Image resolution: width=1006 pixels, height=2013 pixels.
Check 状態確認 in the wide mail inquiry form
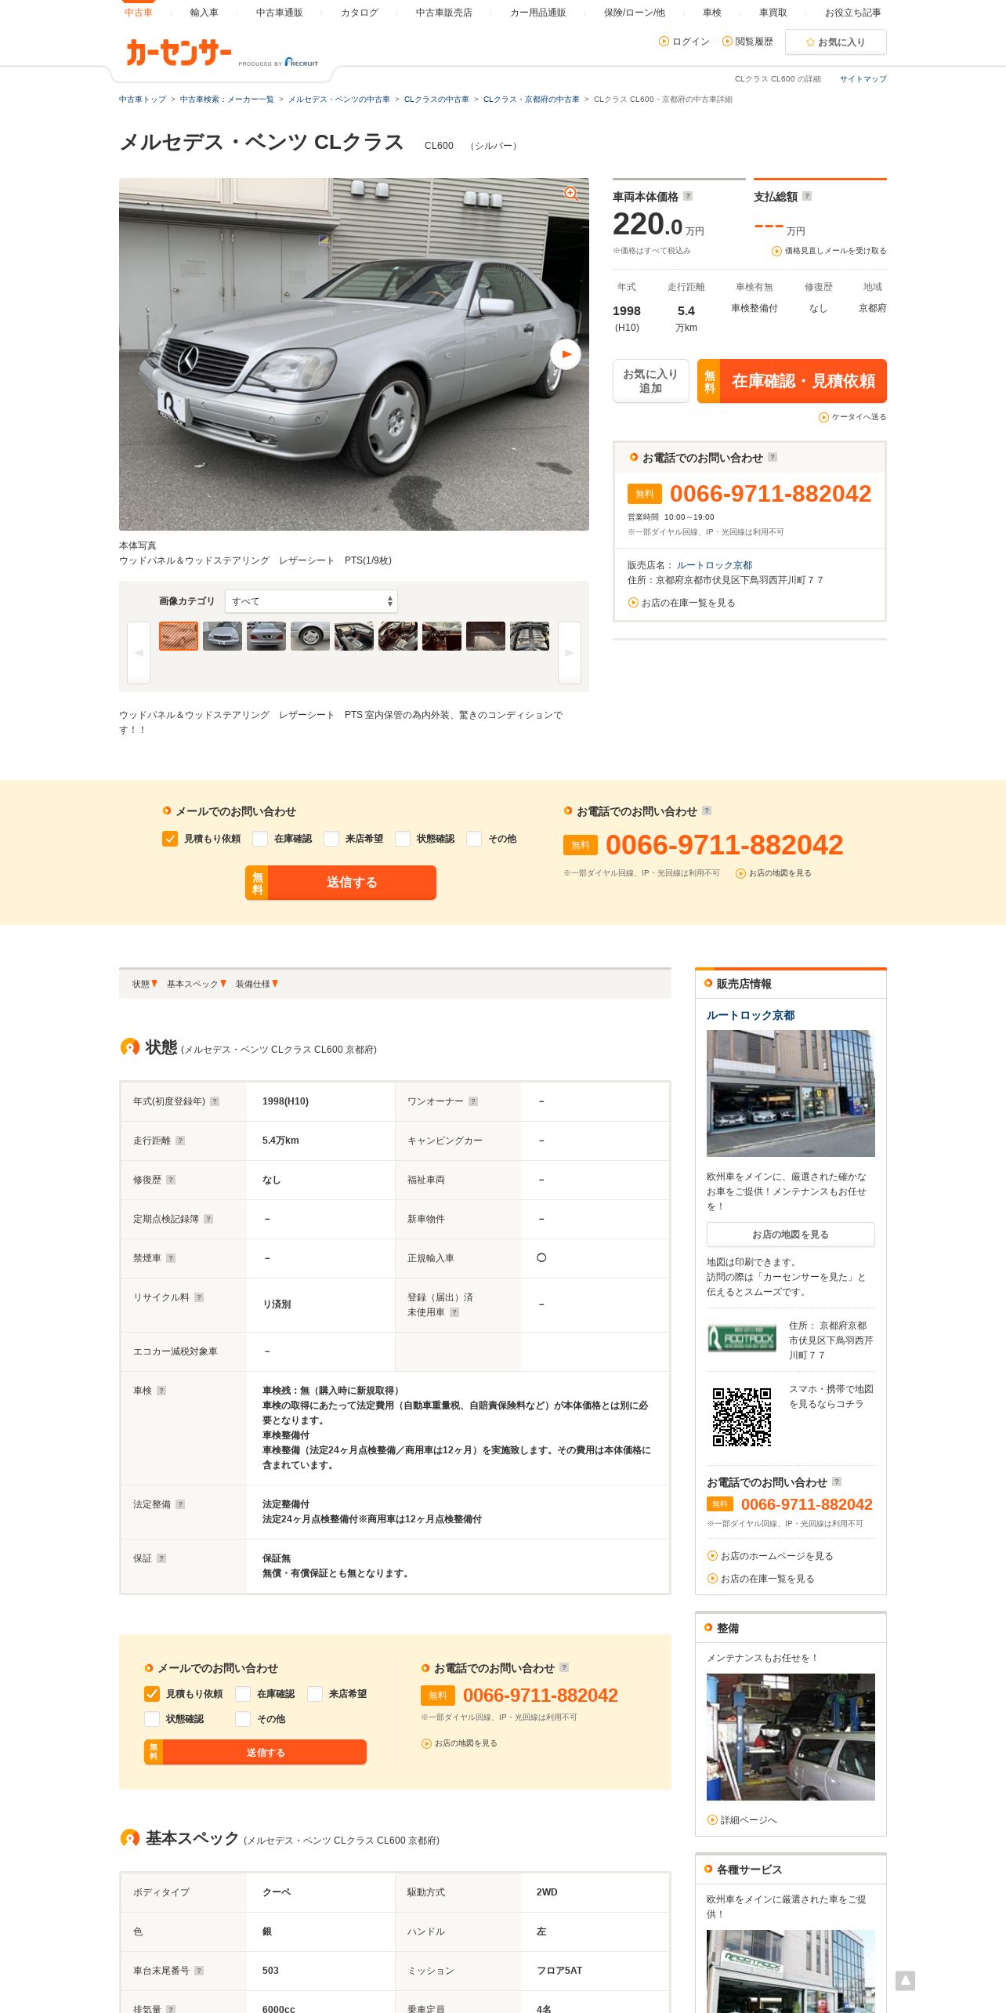(403, 839)
